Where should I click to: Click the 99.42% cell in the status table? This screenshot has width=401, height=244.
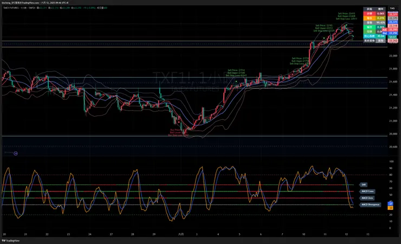point(380,23)
